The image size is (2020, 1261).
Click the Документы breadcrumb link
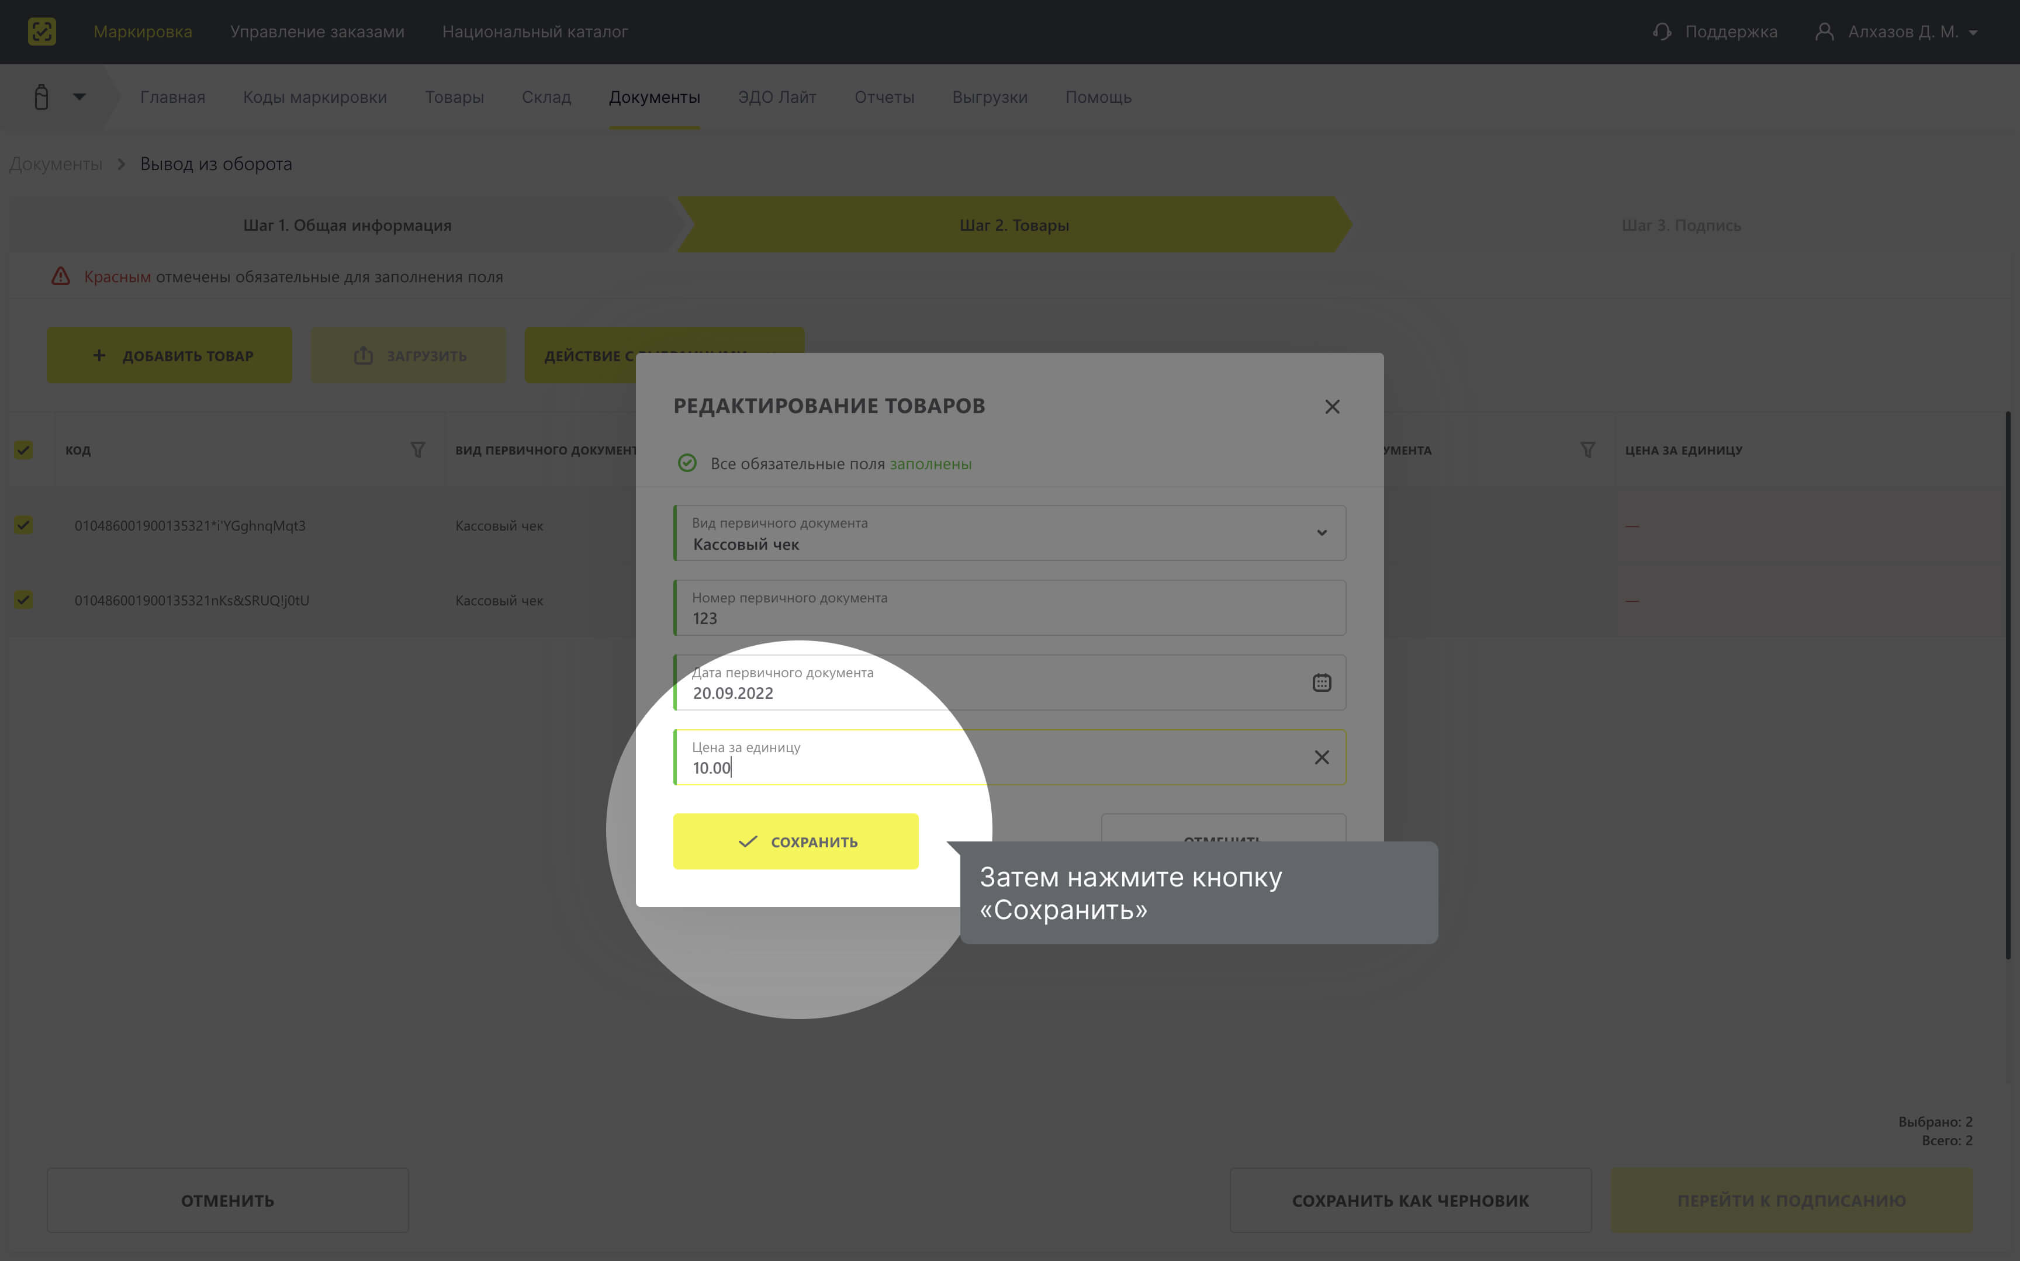(x=55, y=164)
